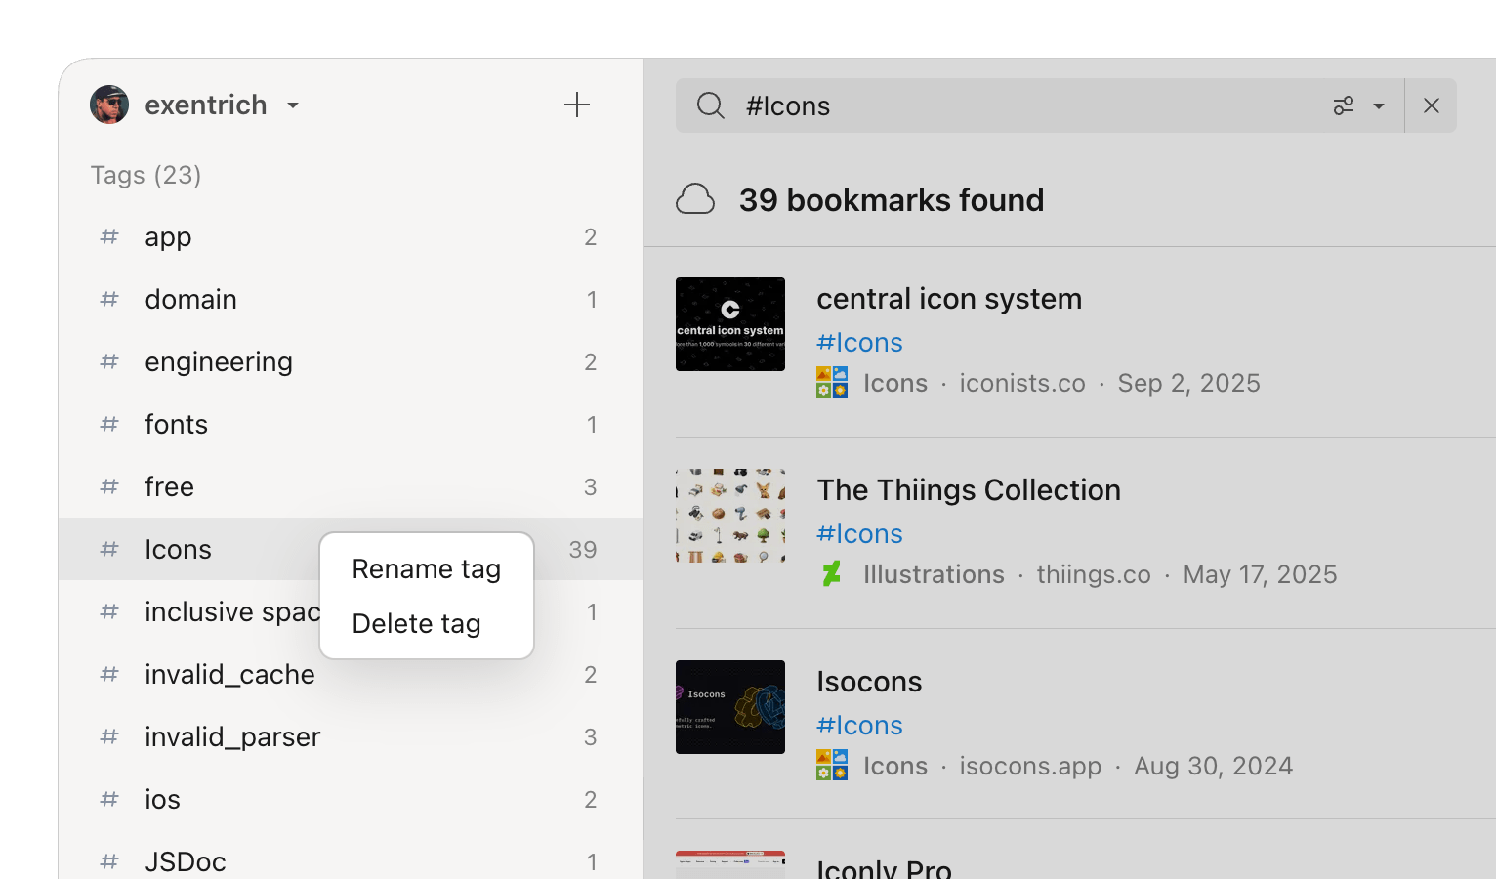Click Illustrations collection icon for Thiings
The image size is (1496, 879).
(832, 573)
